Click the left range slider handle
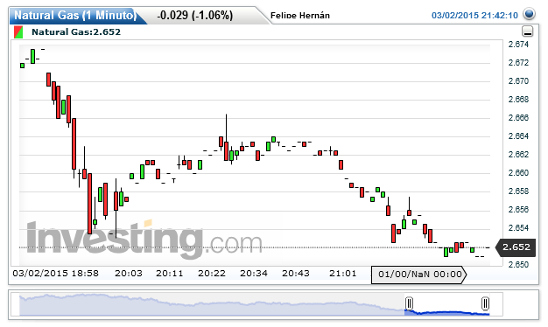 [410, 303]
